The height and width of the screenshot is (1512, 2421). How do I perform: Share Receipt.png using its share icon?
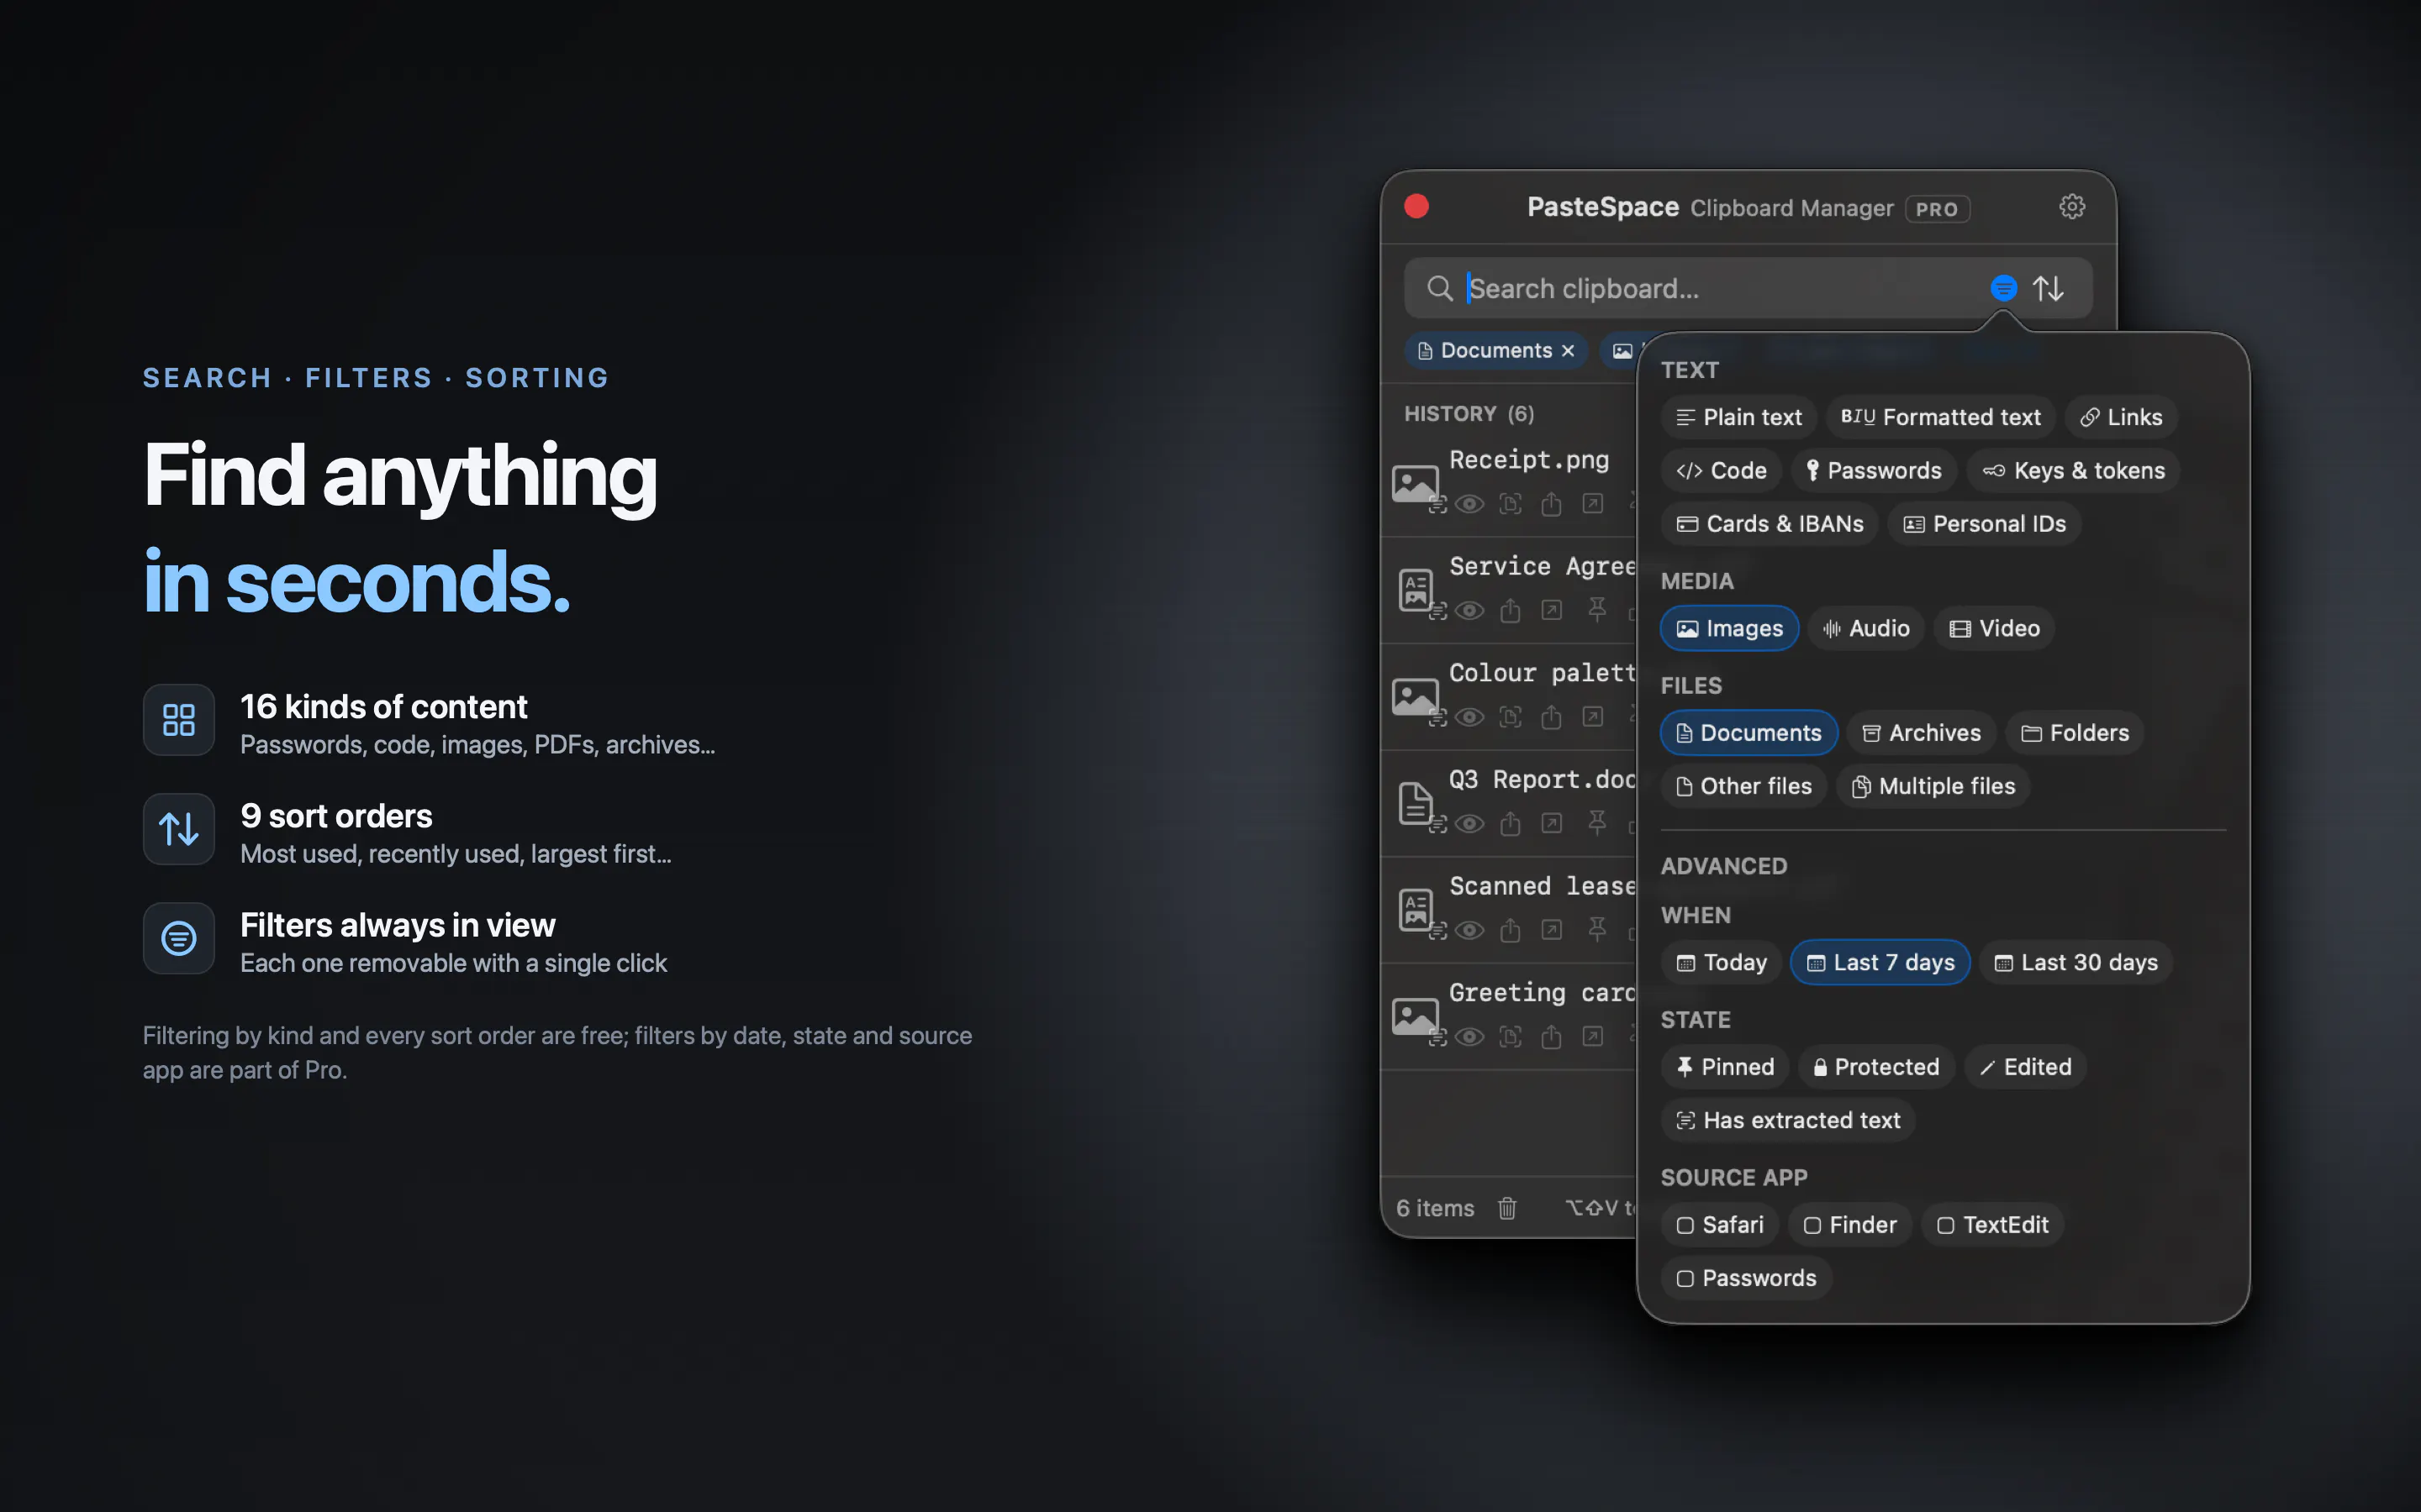coord(1551,504)
